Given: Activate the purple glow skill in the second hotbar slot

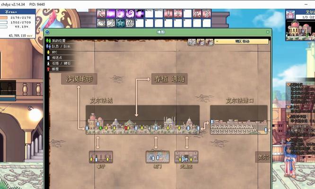Looking at the screenshot, I should click(111, 14).
